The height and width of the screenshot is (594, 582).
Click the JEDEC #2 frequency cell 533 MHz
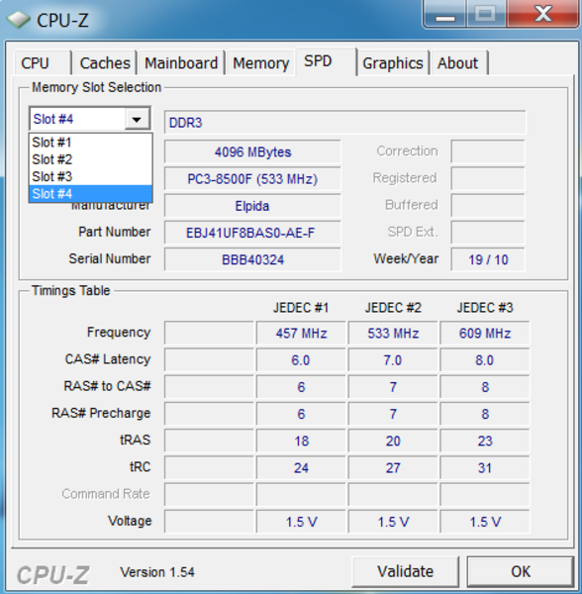coord(393,333)
